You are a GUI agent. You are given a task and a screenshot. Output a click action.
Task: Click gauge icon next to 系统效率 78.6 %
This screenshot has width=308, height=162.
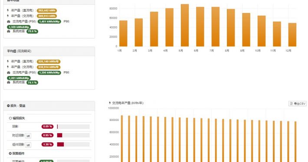[x=8, y=31]
